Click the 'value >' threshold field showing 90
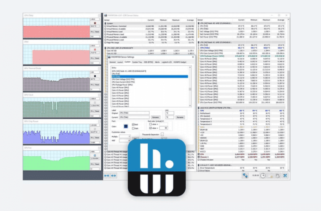The width and height of the screenshot is (321, 211). [163, 128]
